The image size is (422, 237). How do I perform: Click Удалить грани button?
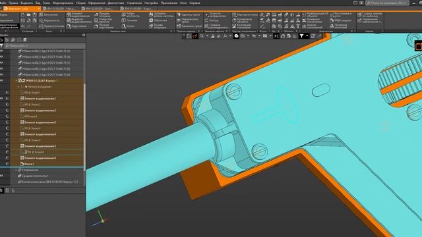pyautogui.click(x=189, y=14)
